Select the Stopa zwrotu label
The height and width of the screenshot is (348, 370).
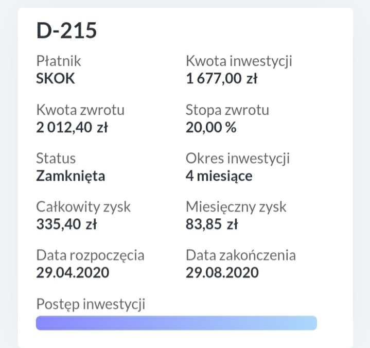[227, 110]
